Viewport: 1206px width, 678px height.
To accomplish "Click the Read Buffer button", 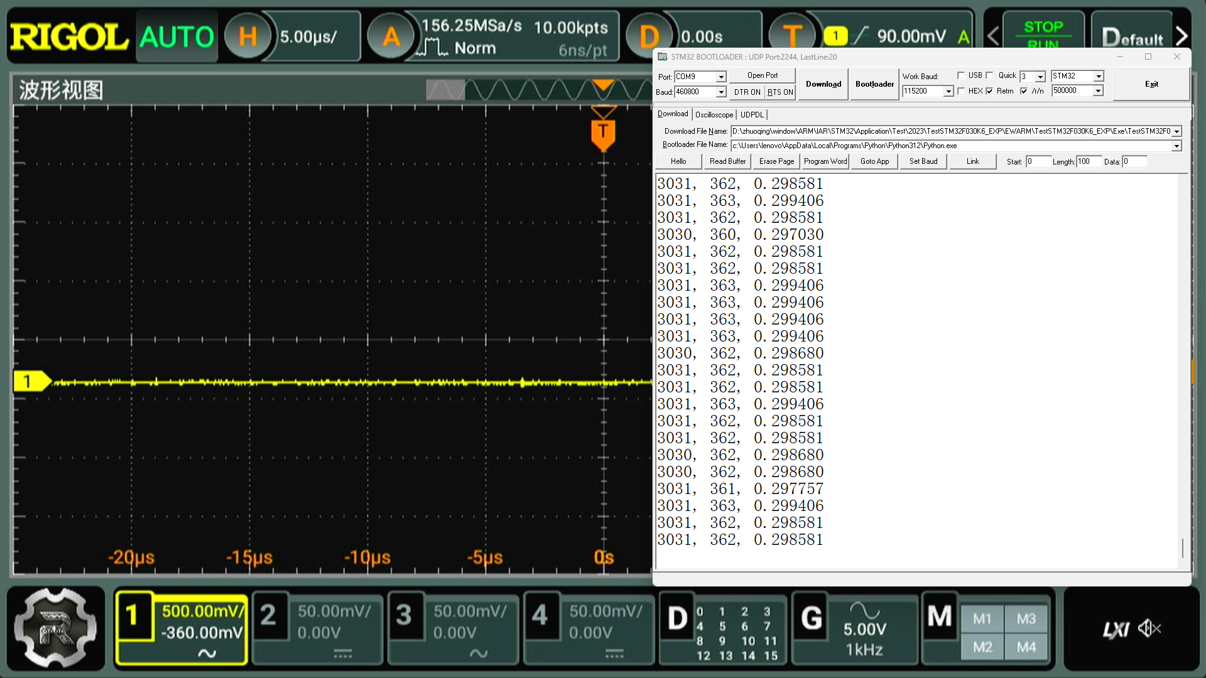I will (x=727, y=161).
